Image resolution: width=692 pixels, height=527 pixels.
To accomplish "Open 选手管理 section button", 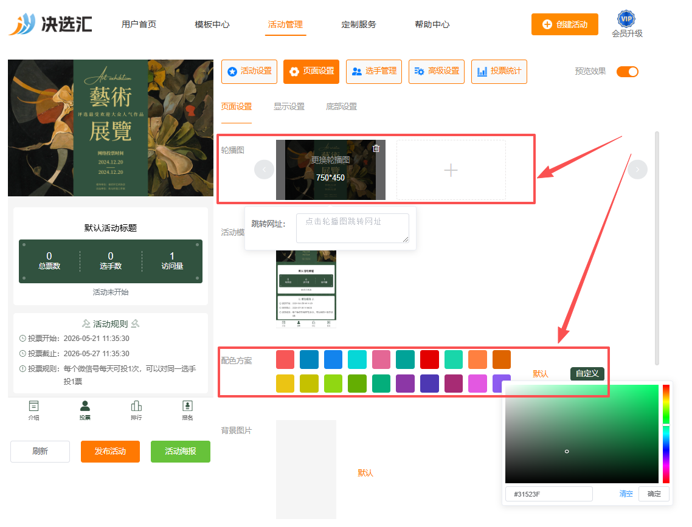I will (374, 72).
